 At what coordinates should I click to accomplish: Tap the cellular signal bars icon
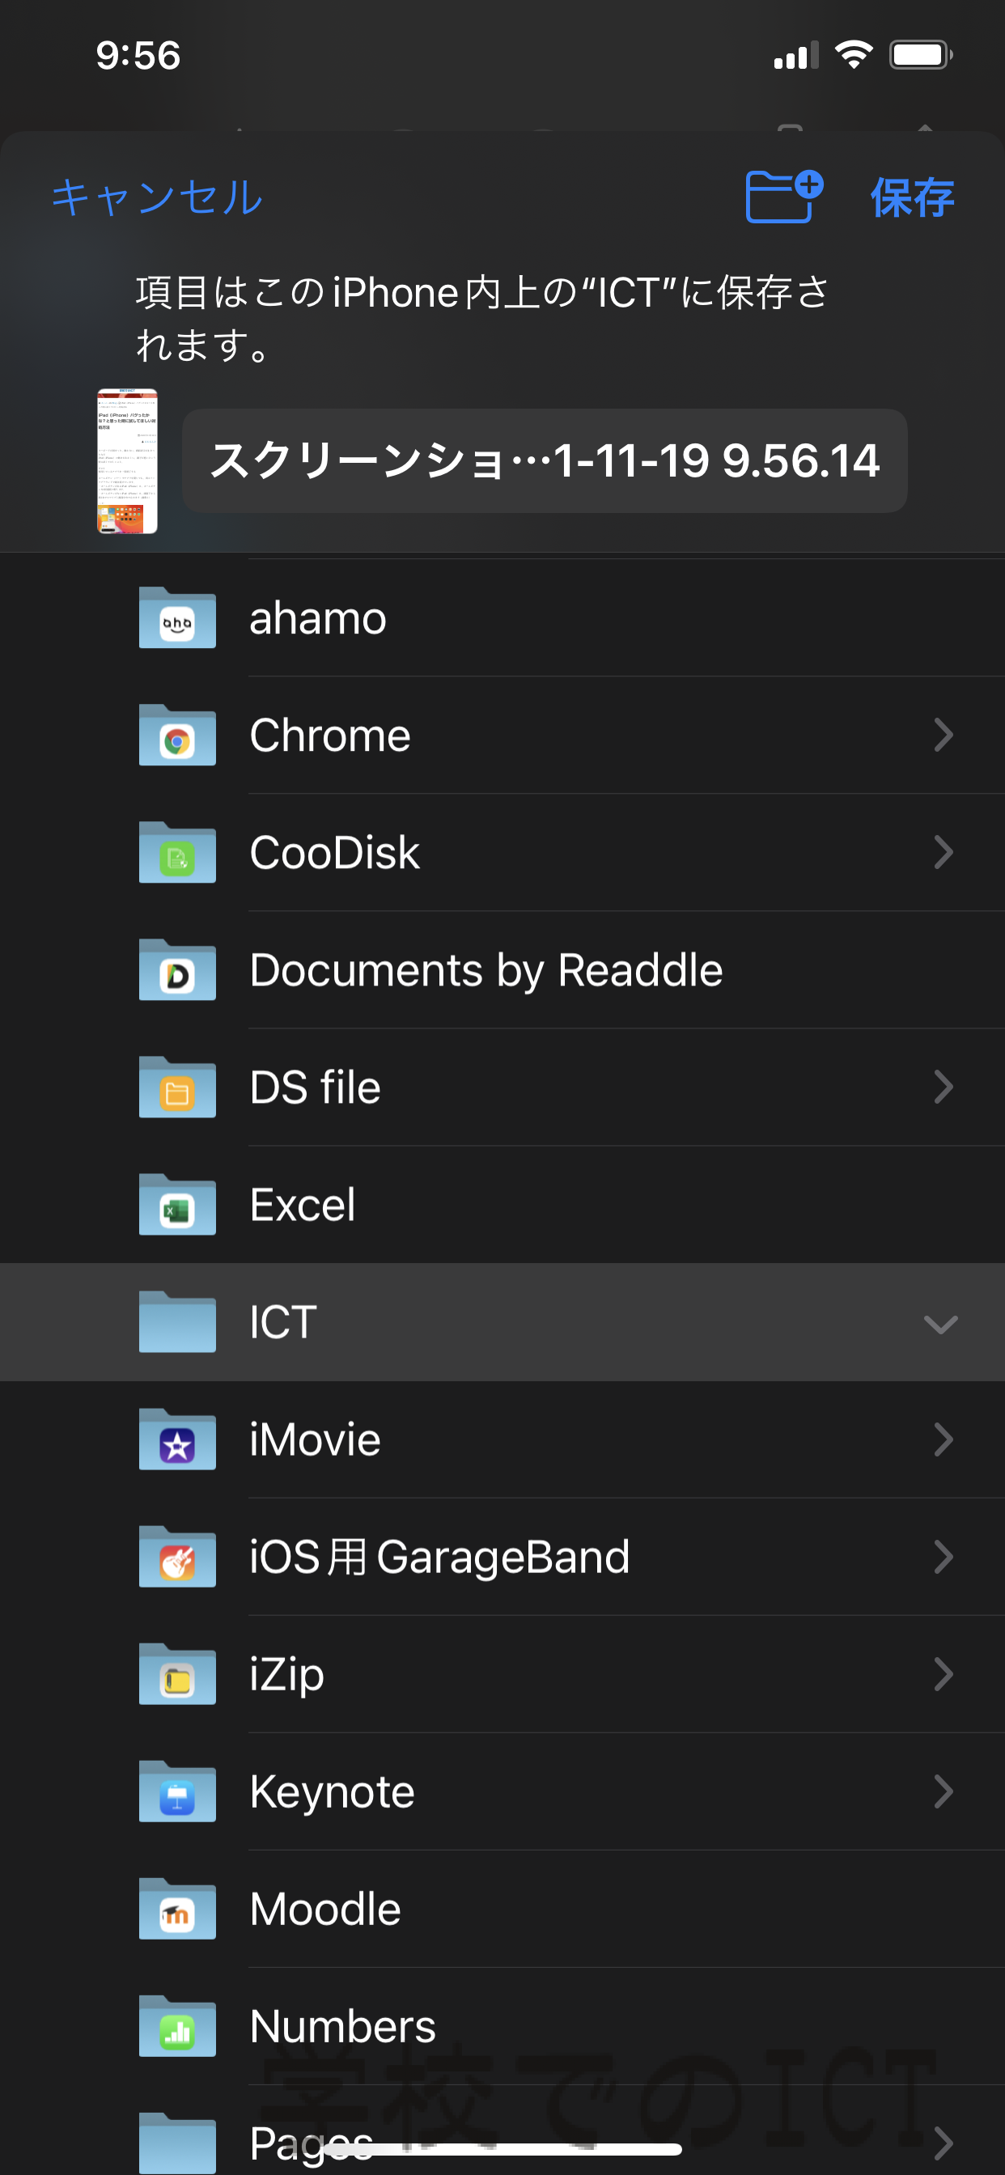796,56
